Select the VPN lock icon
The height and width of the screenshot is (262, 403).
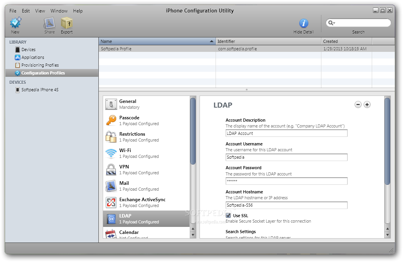[x=111, y=170]
